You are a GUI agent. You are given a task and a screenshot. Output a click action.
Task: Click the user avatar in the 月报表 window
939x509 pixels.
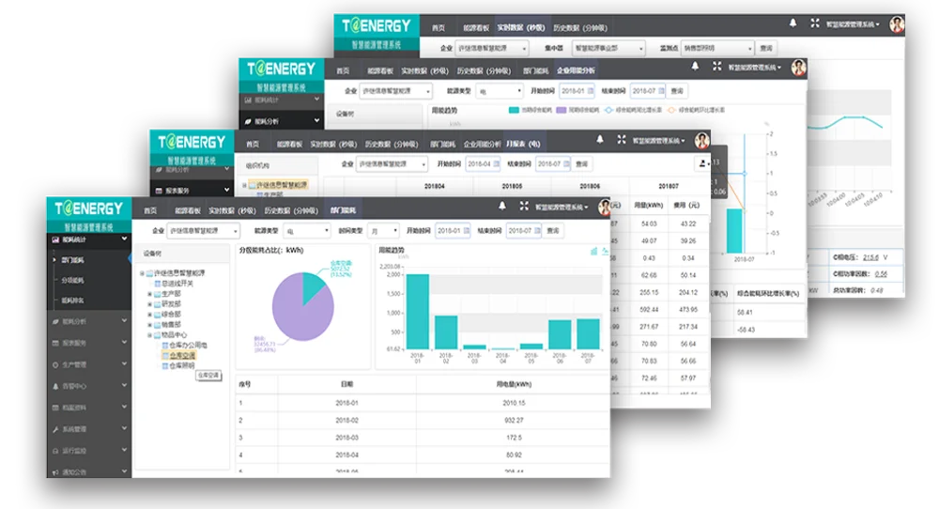[701, 141]
